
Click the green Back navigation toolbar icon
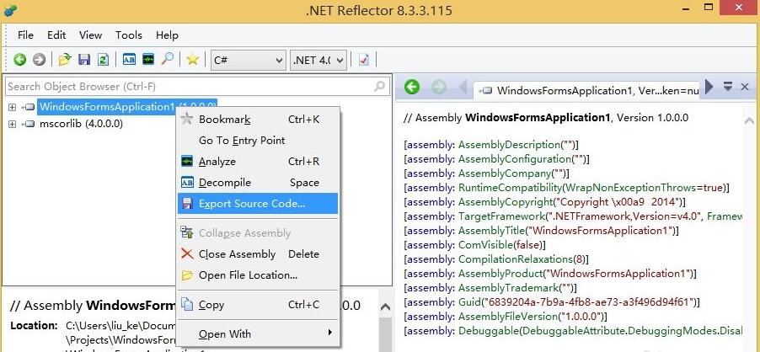coord(20,60)
